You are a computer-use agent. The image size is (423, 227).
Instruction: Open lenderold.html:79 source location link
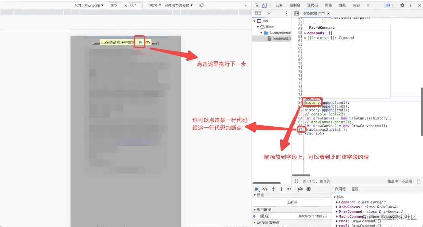[x=313, y=216]
